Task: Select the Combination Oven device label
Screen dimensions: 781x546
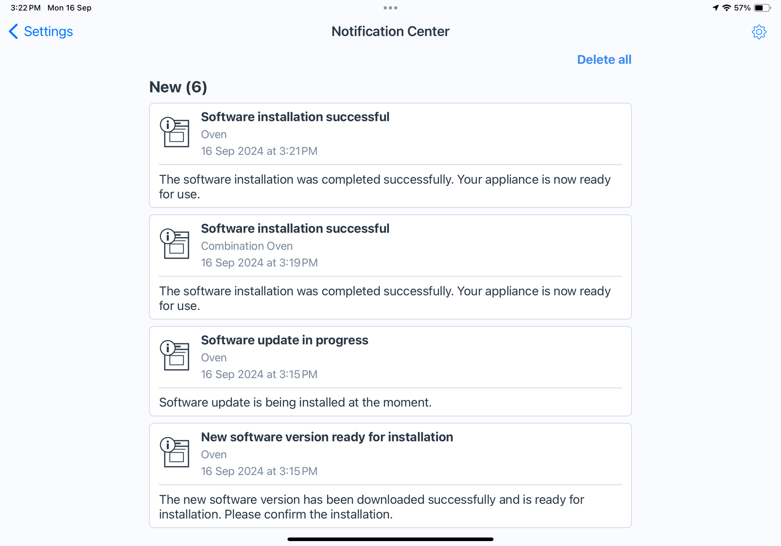Action: (247, 246)
